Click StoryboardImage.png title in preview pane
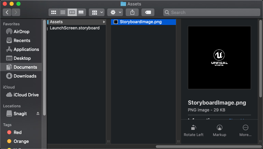The image size is (263, 149). [217, 103]
